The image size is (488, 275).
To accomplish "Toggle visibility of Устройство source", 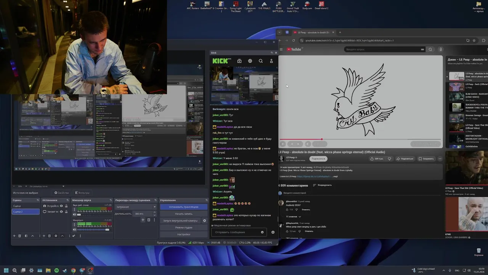I will [61, 206].
